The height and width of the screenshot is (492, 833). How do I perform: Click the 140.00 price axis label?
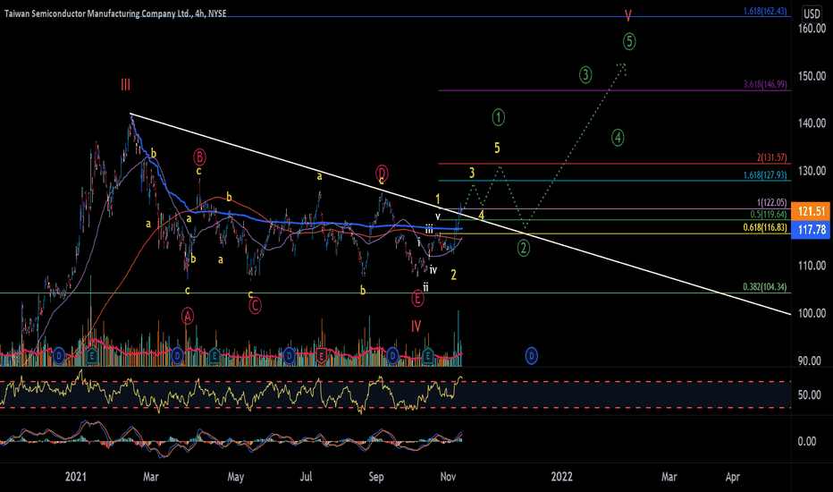coord(812,123)
